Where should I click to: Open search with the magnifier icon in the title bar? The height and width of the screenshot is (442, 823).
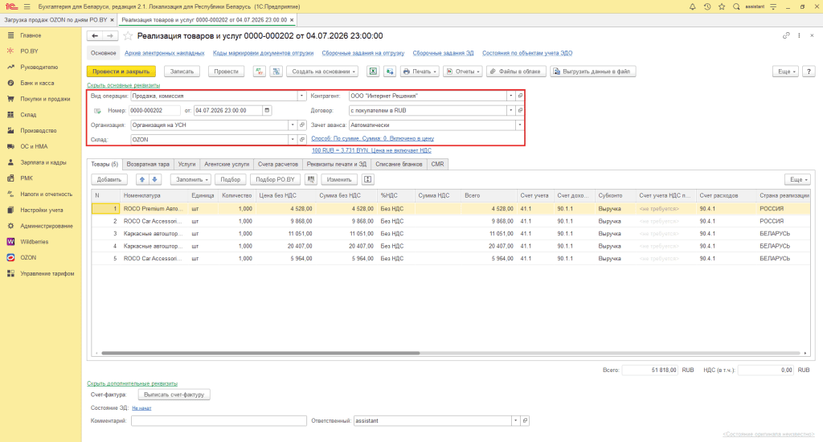tap(736, 6)
